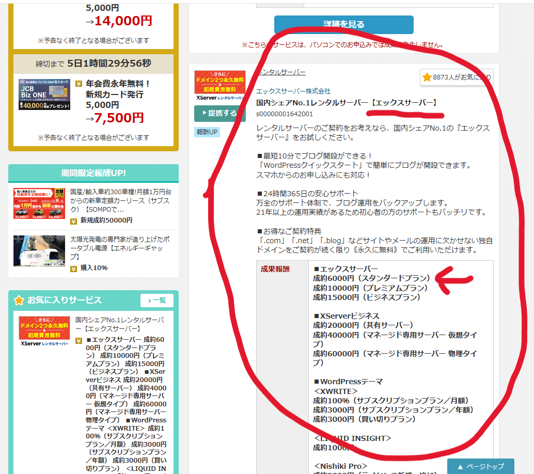Click the star icon in お気に入りサービス header
The image size is (534, 474).
19,301
